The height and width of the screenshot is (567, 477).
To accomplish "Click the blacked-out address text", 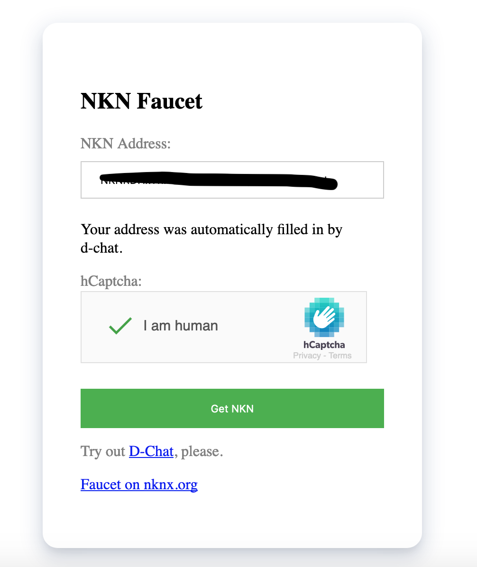I will 219,181.
